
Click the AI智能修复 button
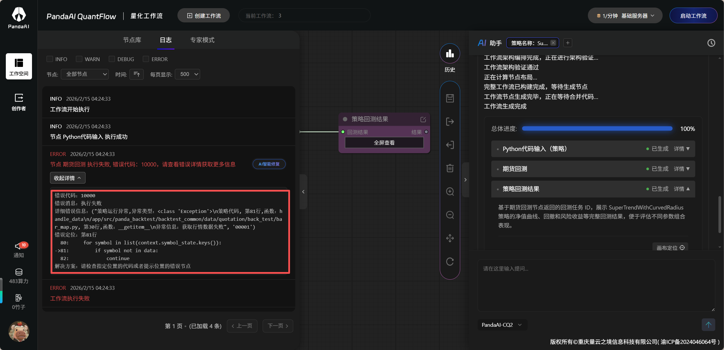coord(269,164)
